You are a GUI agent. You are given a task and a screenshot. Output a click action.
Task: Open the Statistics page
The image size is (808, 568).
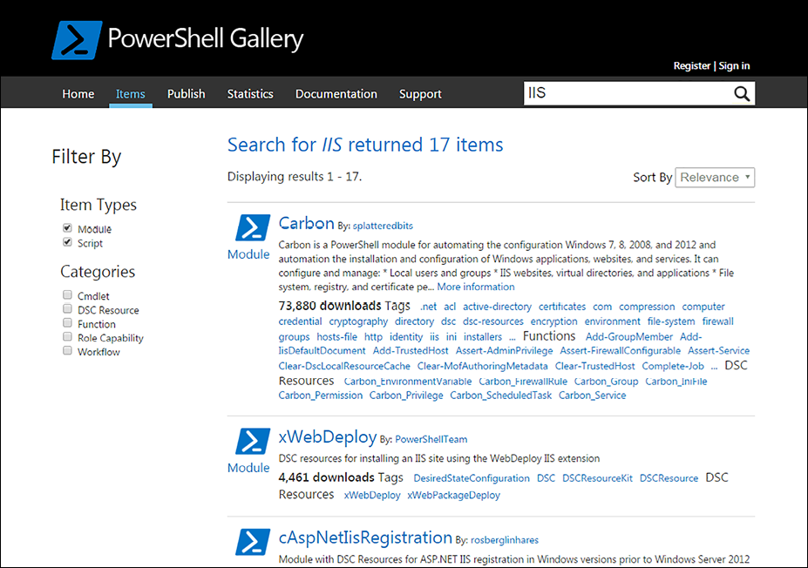point(250,94)
